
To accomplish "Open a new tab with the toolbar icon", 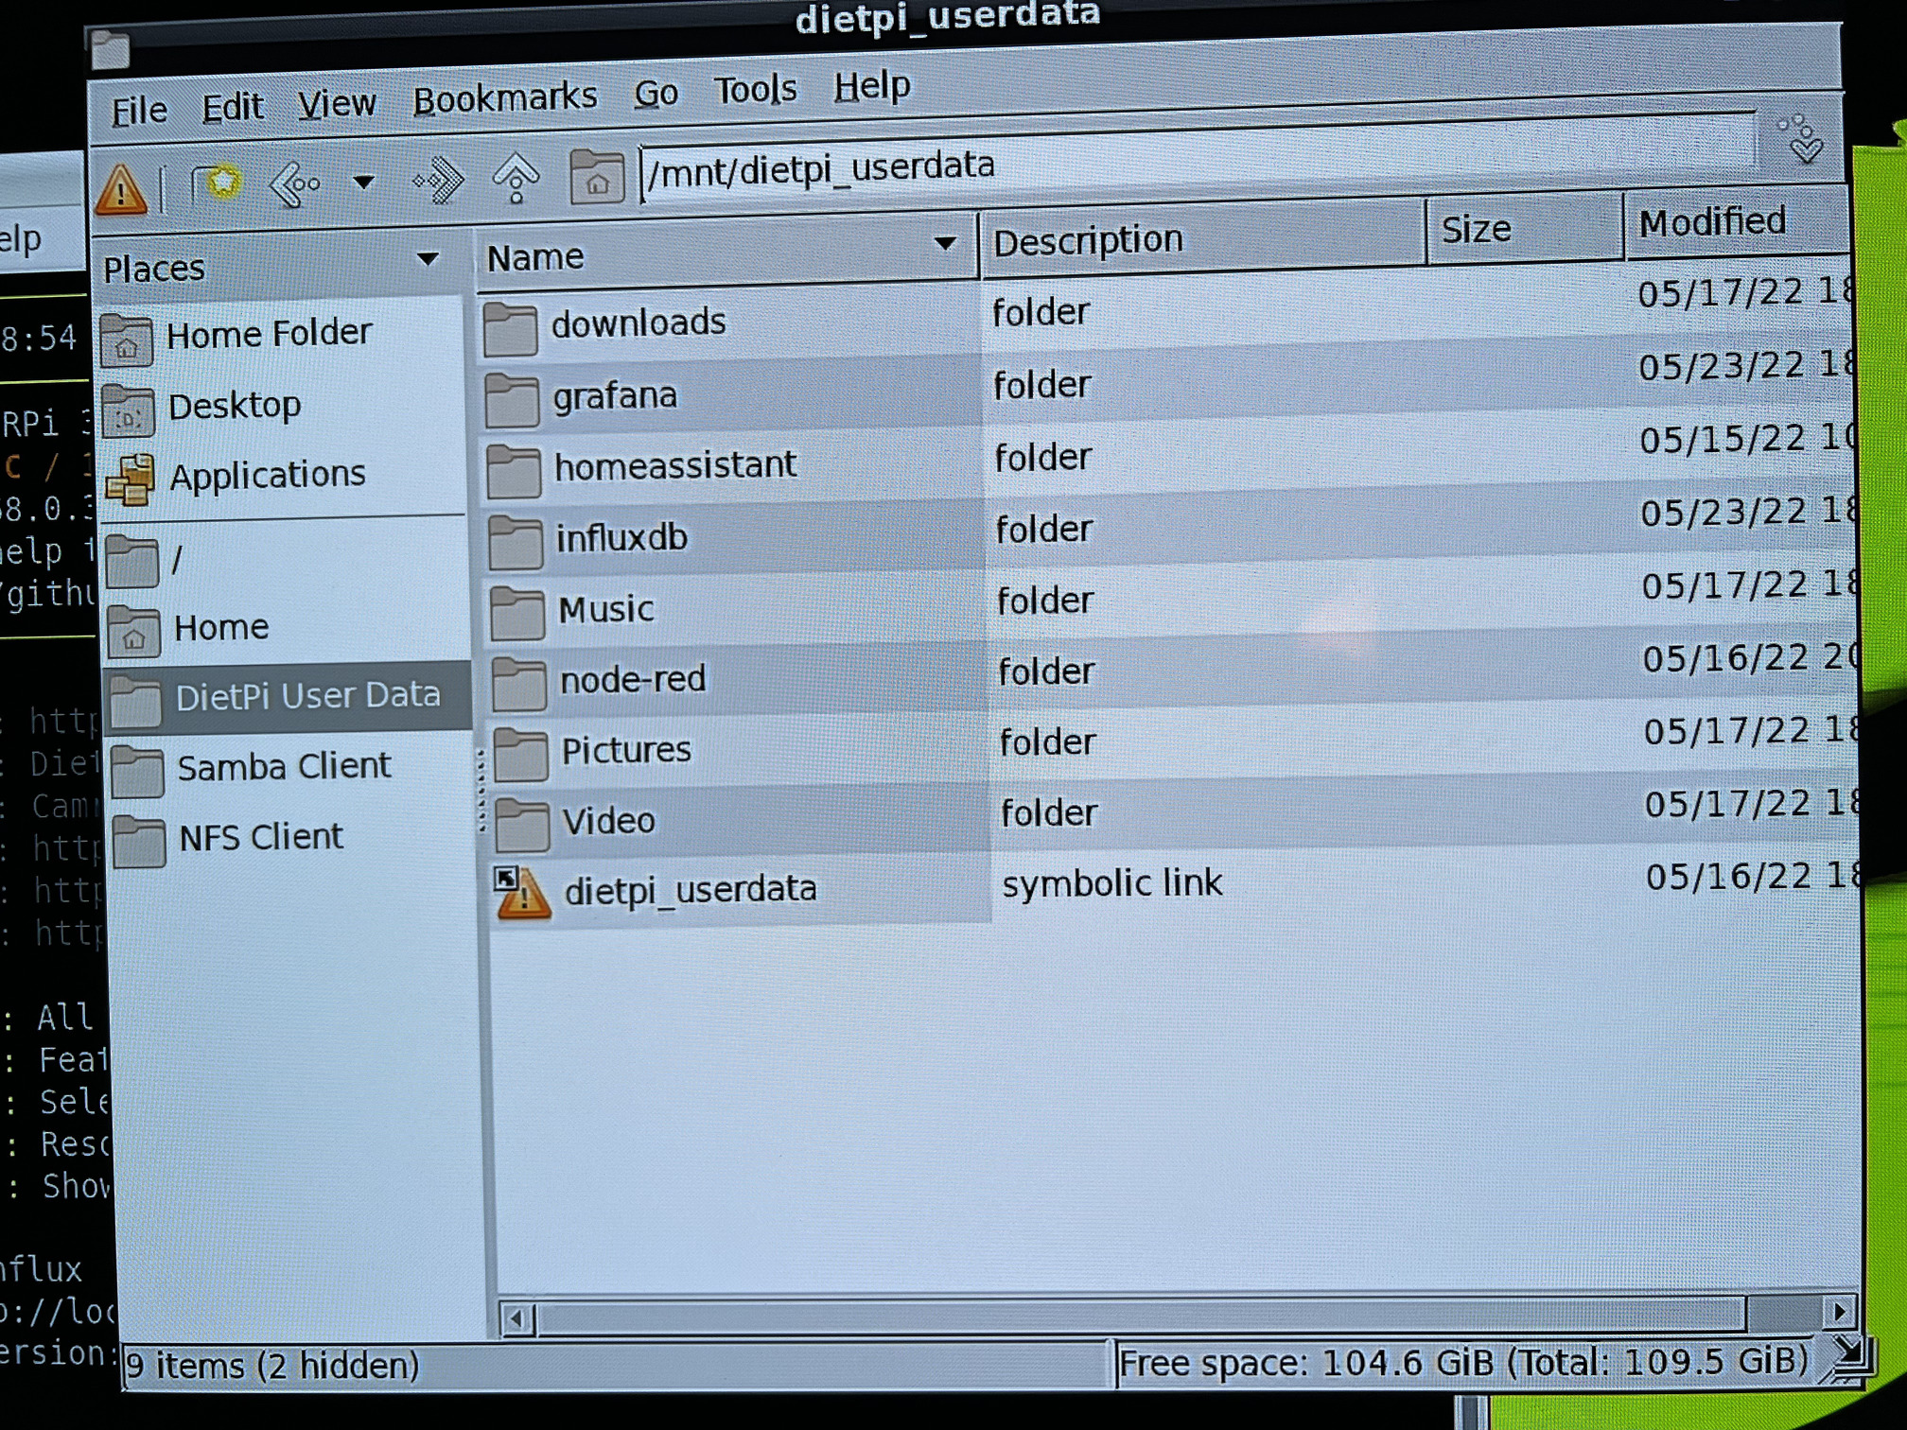I will point(217,183).
